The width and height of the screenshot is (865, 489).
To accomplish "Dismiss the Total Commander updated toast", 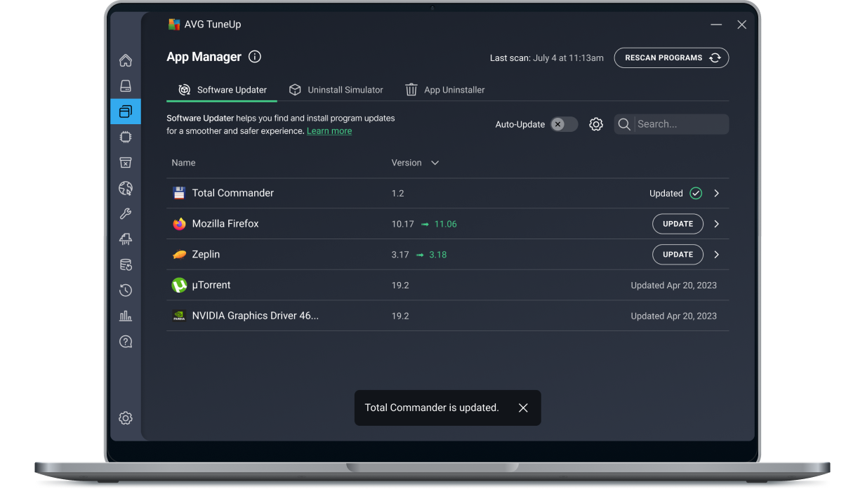I will coord(523,408).
